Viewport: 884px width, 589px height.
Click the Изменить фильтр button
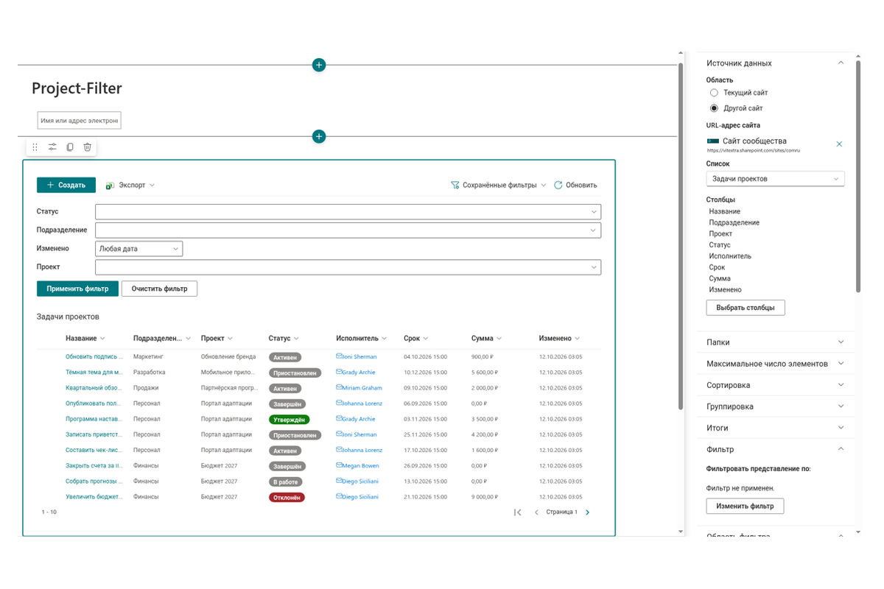(745, 506)
